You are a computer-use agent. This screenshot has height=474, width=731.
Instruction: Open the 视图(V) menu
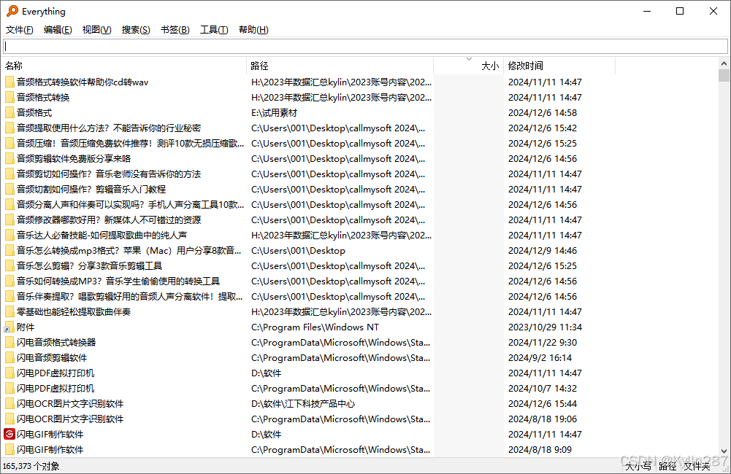pyautogui.click(x=97, y=30)
